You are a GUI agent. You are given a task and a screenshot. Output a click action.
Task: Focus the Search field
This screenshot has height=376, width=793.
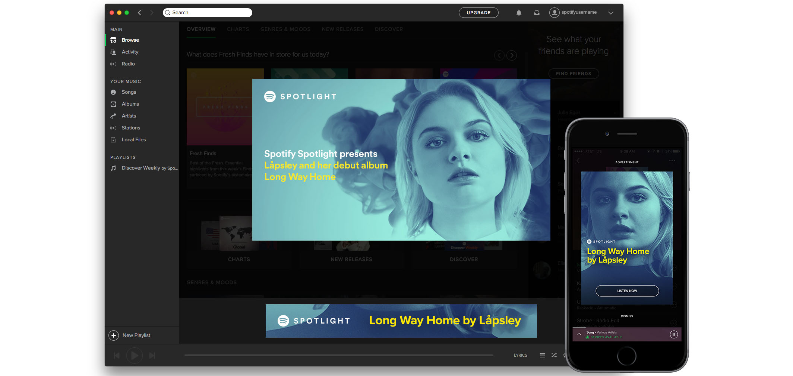pyautogui.click(x=208, y=13)
